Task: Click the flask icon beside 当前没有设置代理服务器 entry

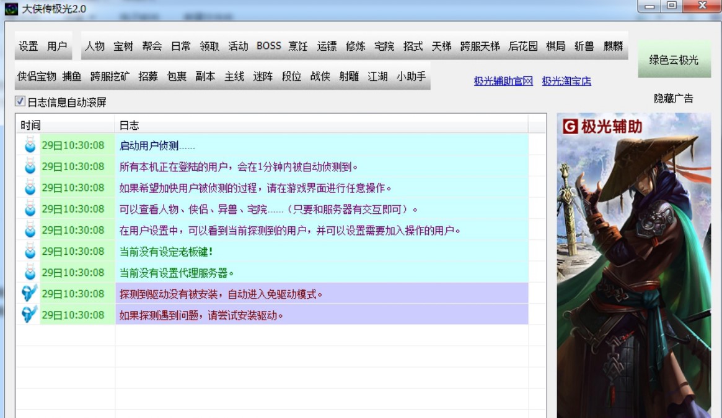Action: click(29, 273)
